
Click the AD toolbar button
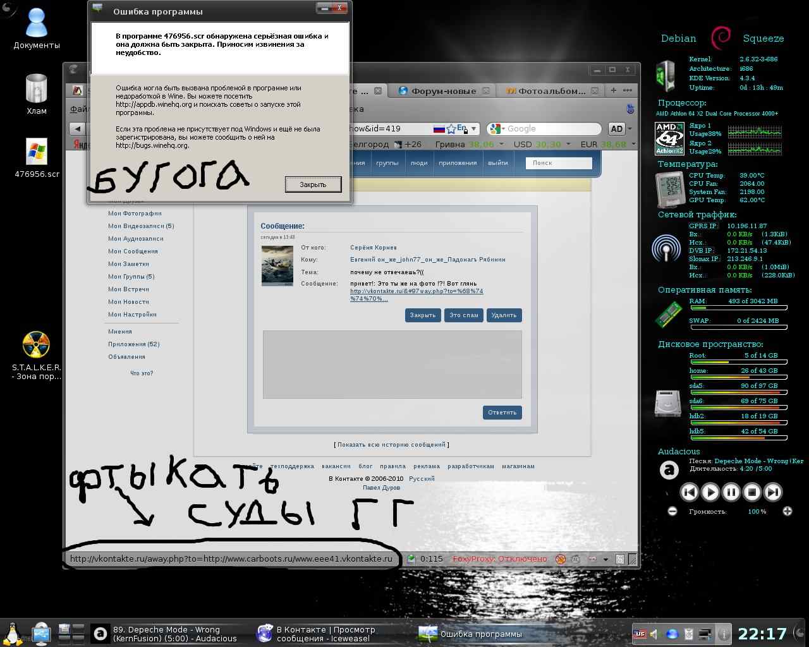coord(616,129)
